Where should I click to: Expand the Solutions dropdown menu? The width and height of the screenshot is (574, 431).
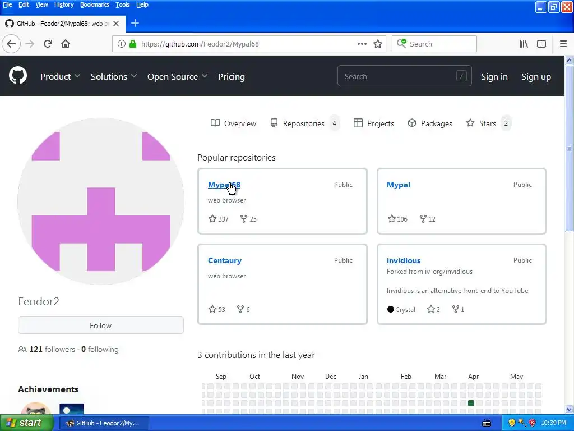click(113, 76)
